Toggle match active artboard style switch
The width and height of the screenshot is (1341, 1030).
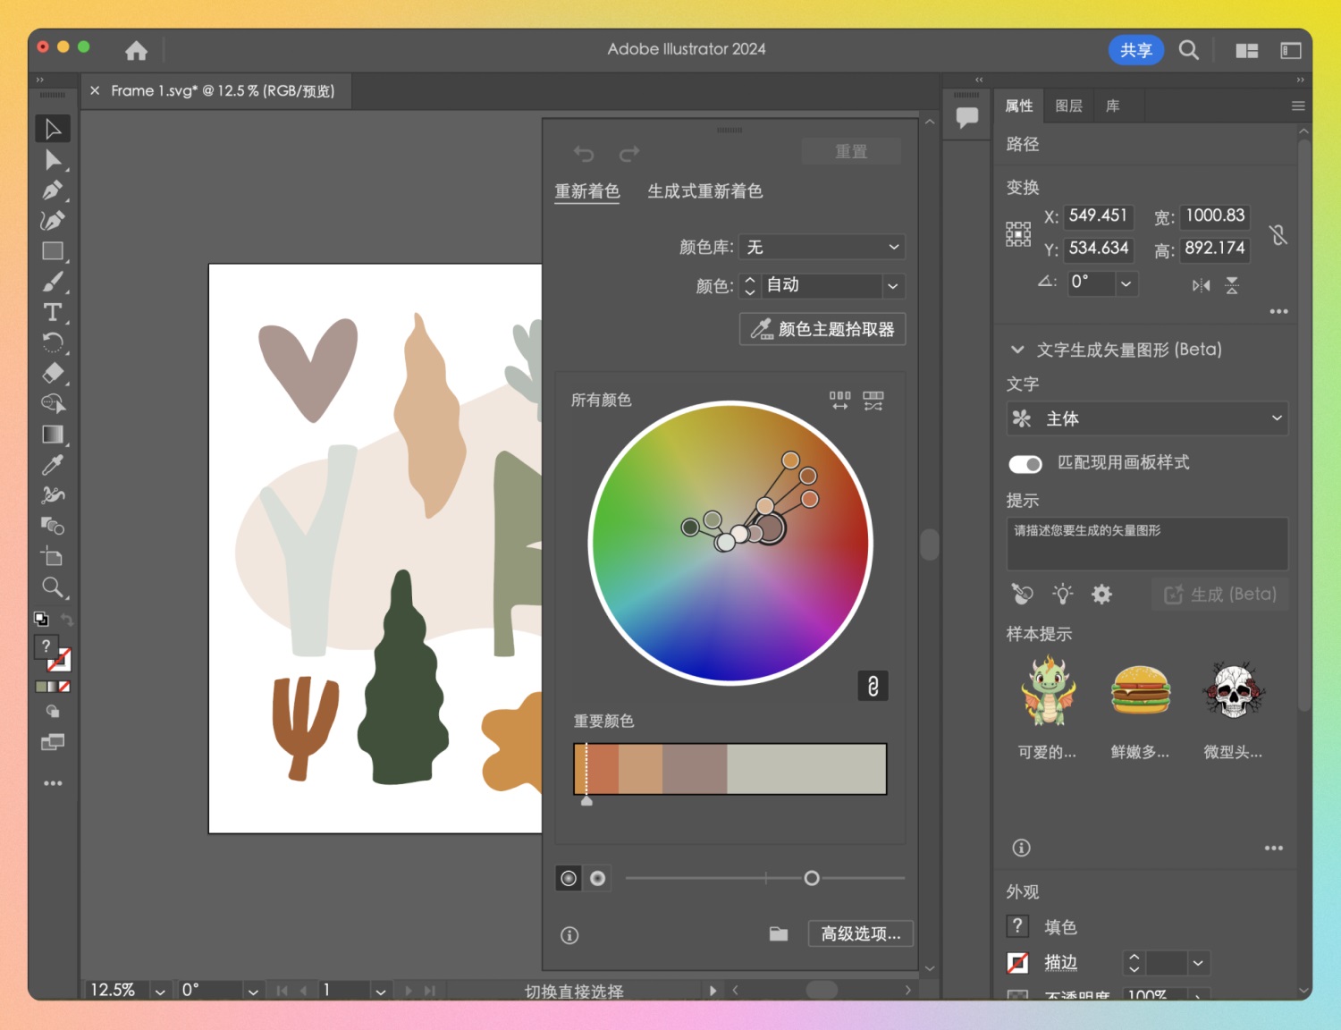pyautogui.click(x=1025, y=464)
